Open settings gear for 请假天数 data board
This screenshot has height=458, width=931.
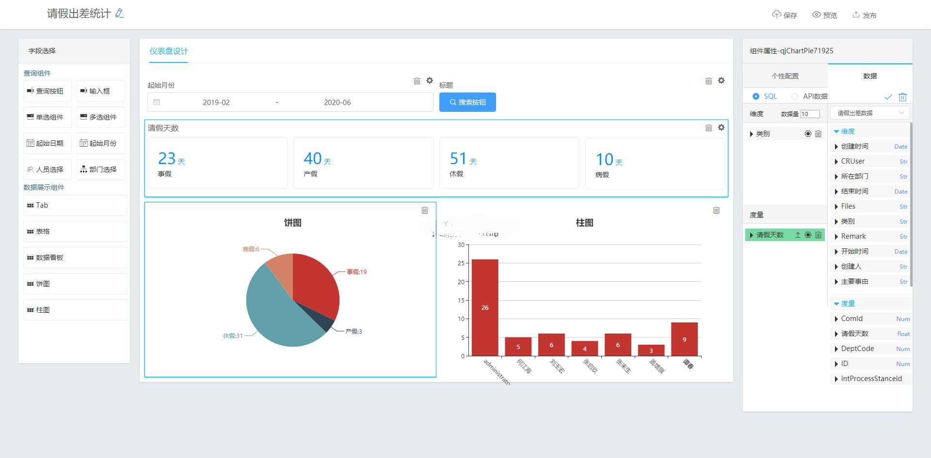(x=721, y=127)
